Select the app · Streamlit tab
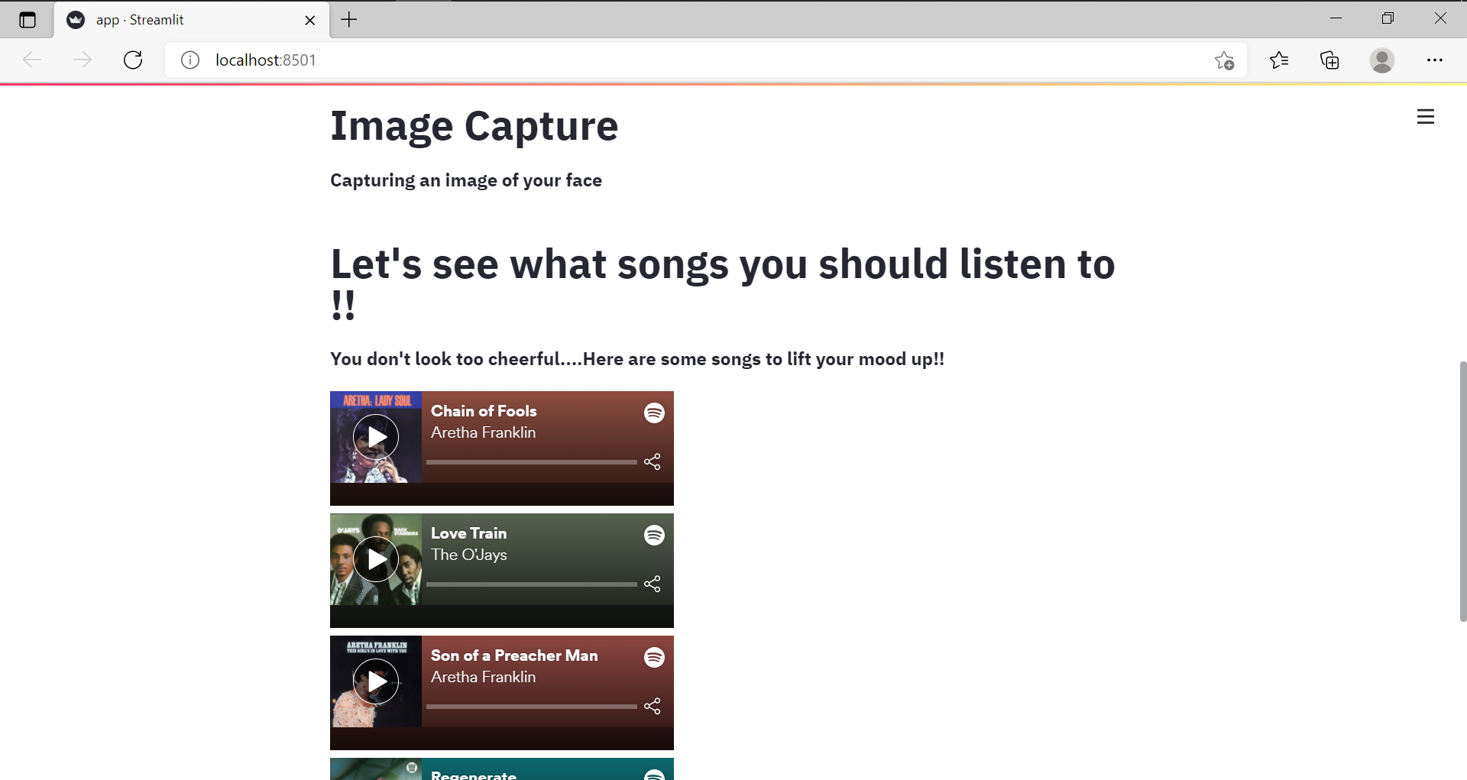 point(192,20)
